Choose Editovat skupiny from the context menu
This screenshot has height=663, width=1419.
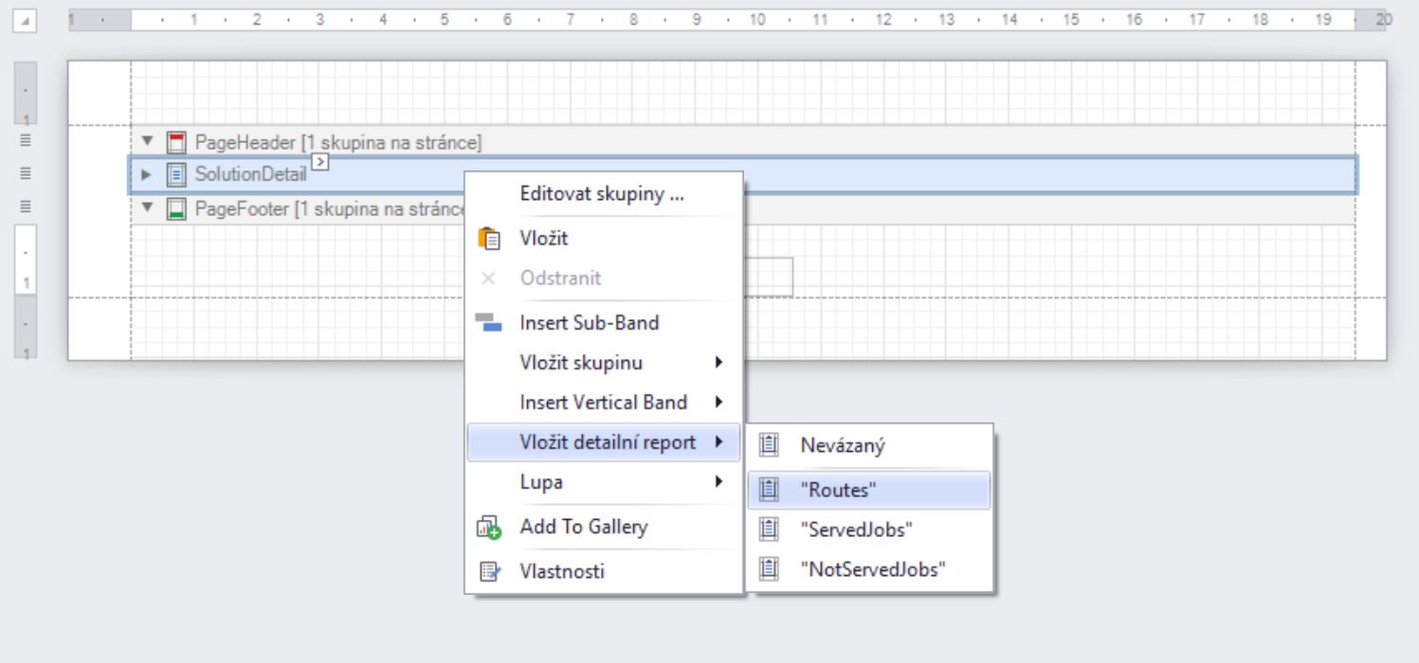point(603,195)
